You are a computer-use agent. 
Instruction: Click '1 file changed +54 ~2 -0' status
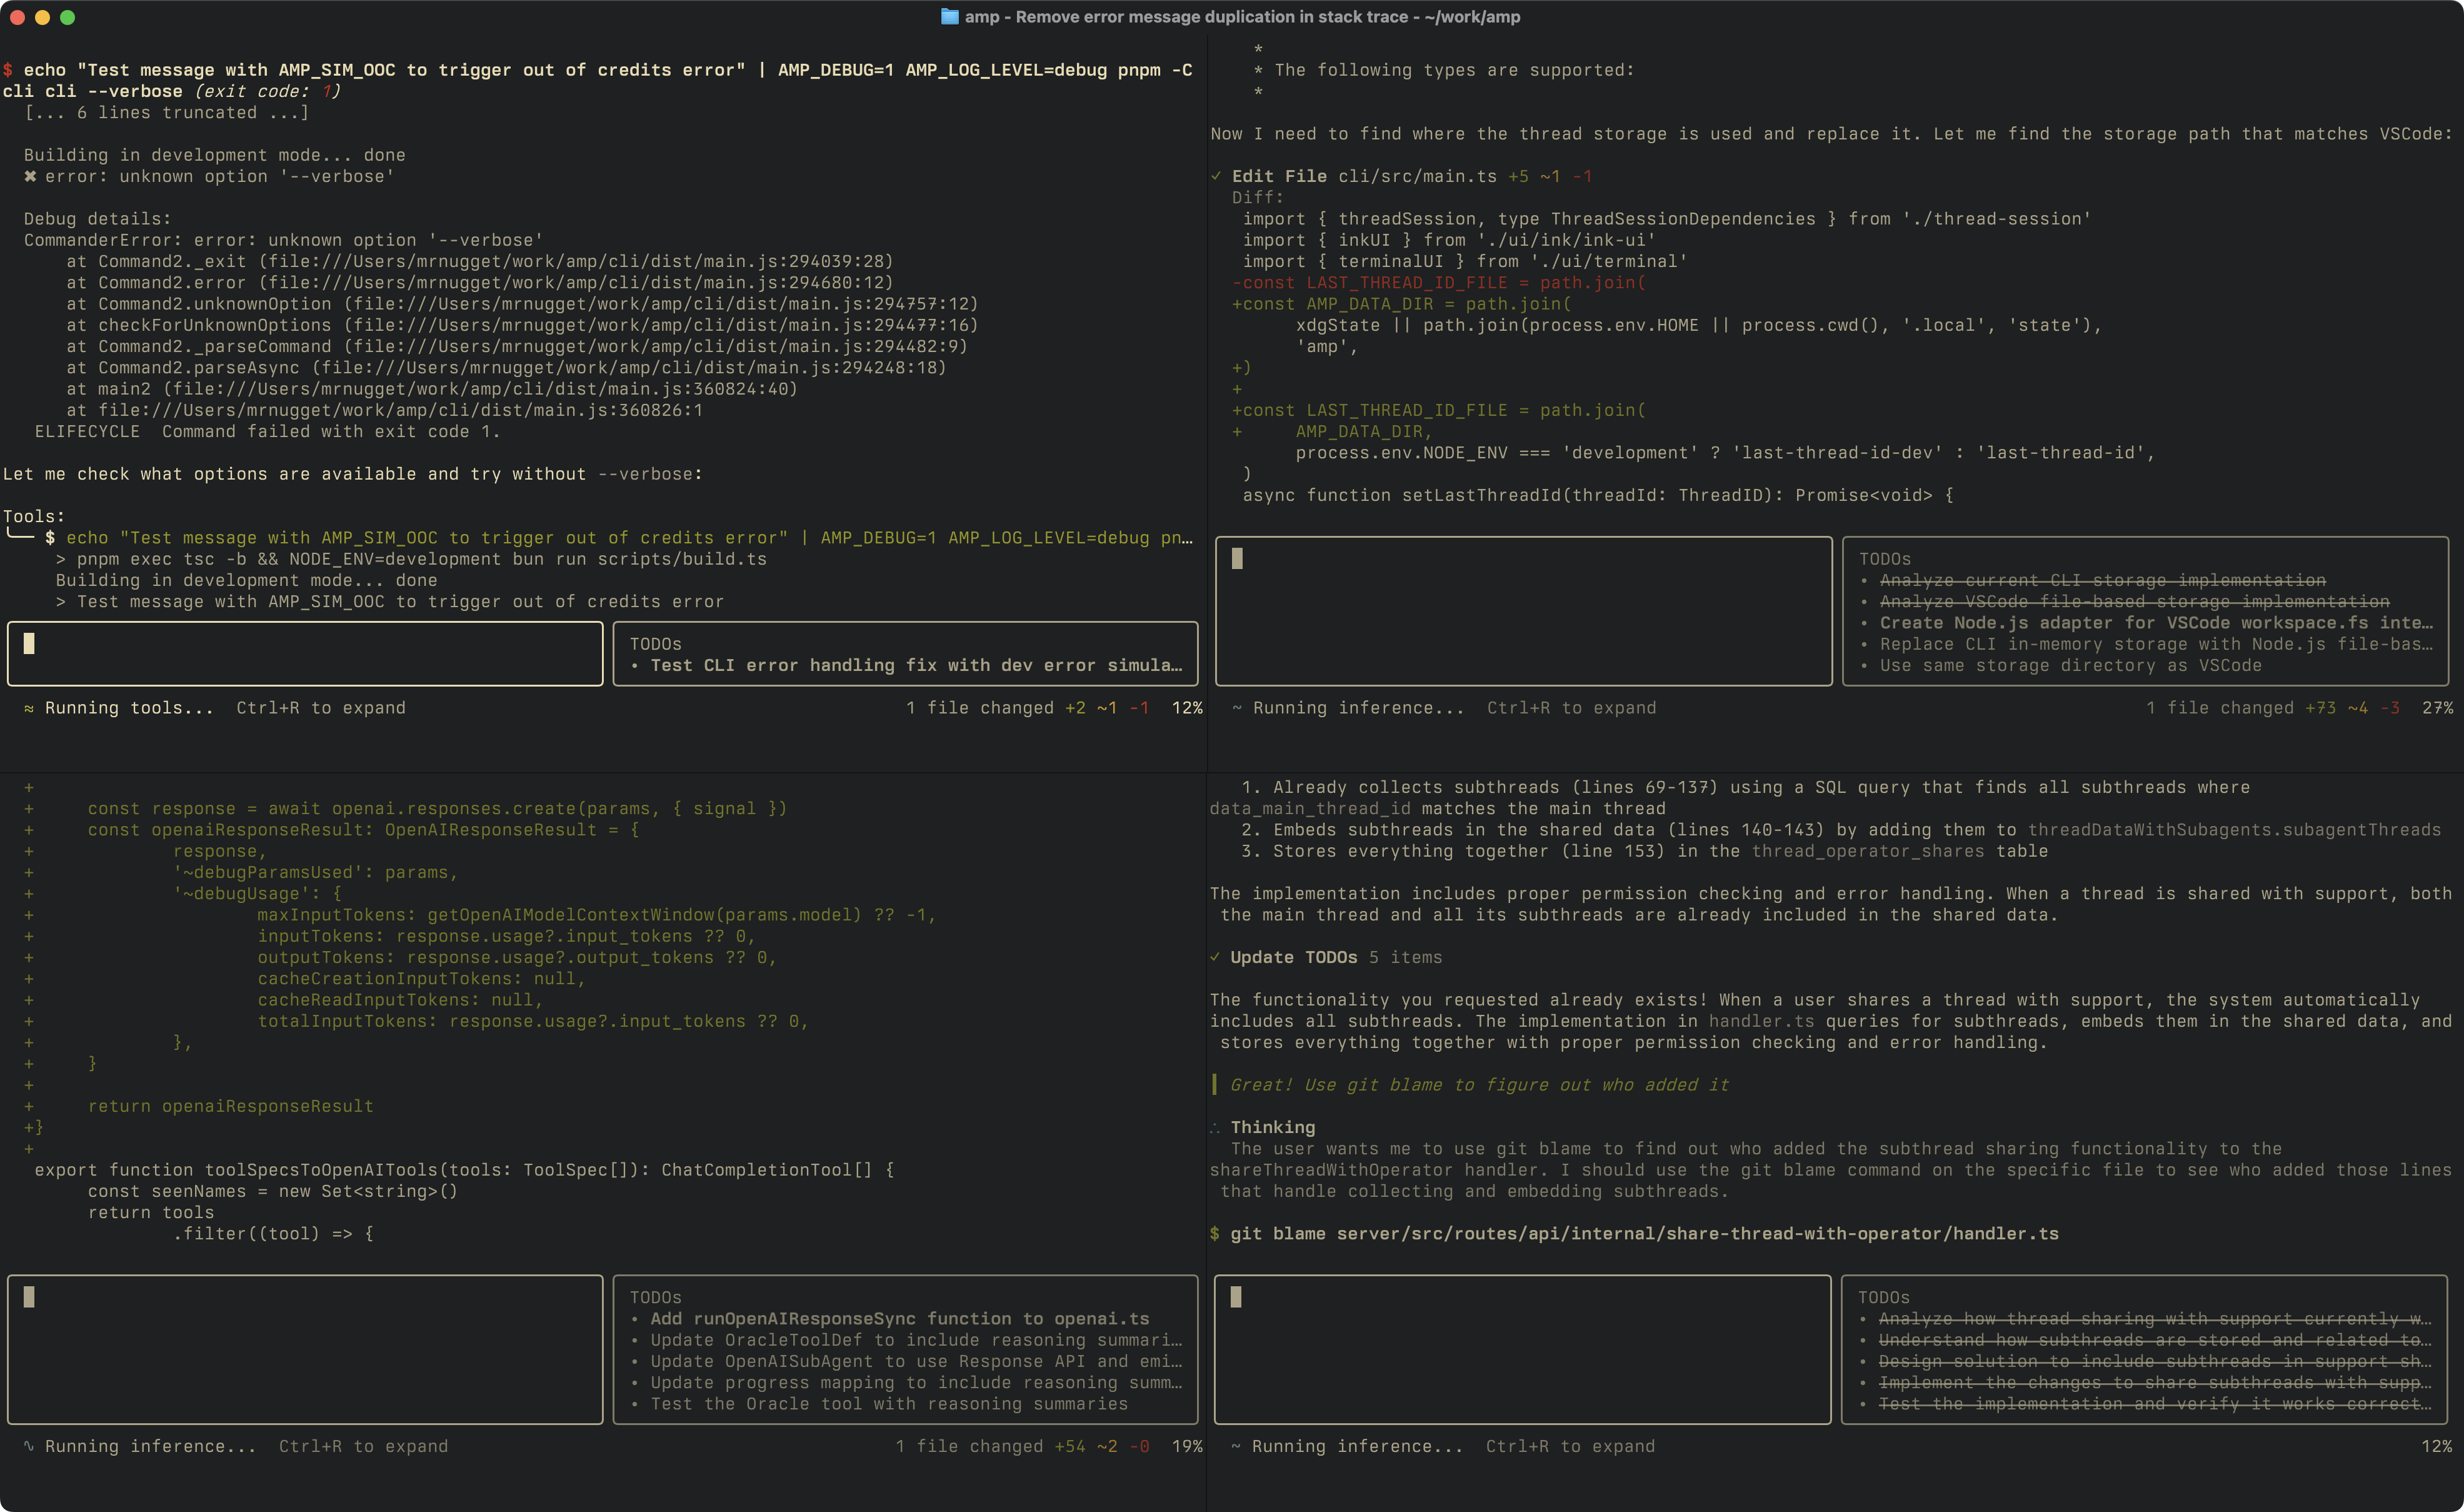(x=1022, y=1446)
